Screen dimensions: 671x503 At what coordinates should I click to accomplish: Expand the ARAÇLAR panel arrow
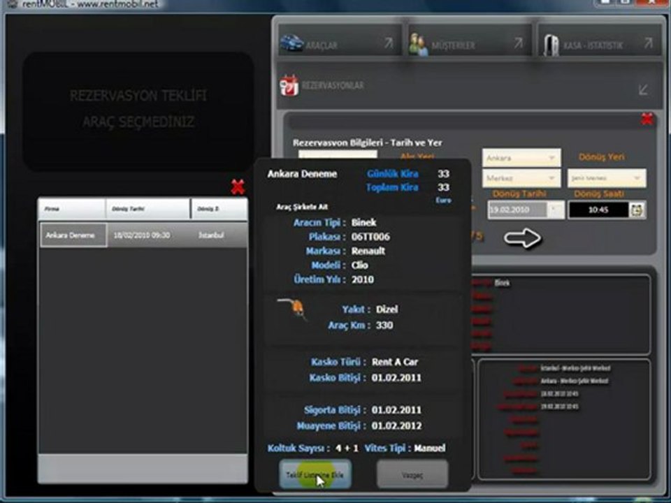point(388,43)
